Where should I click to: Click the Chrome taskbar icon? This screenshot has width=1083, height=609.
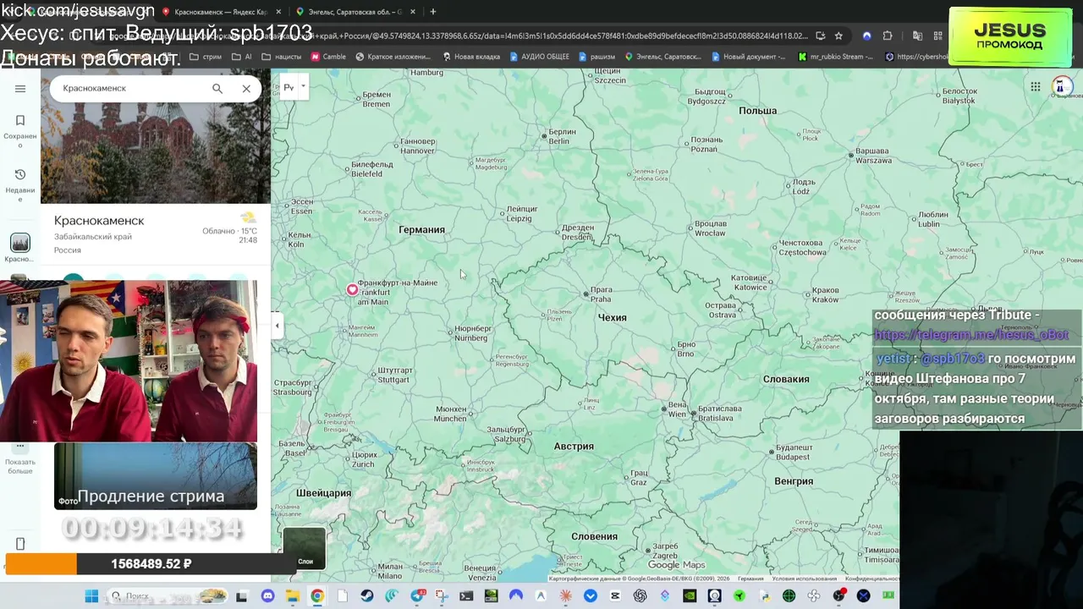[x=316, y=596]
